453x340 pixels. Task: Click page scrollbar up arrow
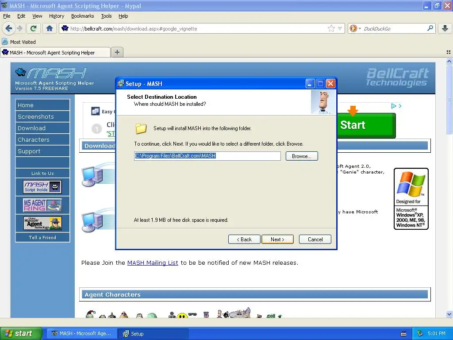click(x=449, y=61)
